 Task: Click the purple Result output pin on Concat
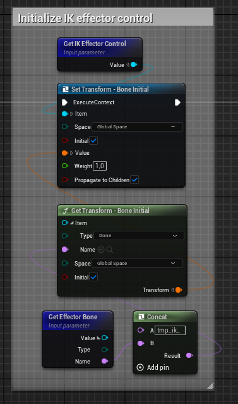point(189,355)
